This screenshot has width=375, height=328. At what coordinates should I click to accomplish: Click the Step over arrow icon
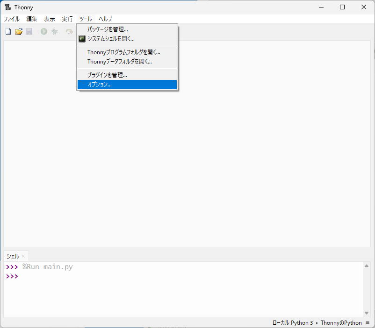pos(69,31)
